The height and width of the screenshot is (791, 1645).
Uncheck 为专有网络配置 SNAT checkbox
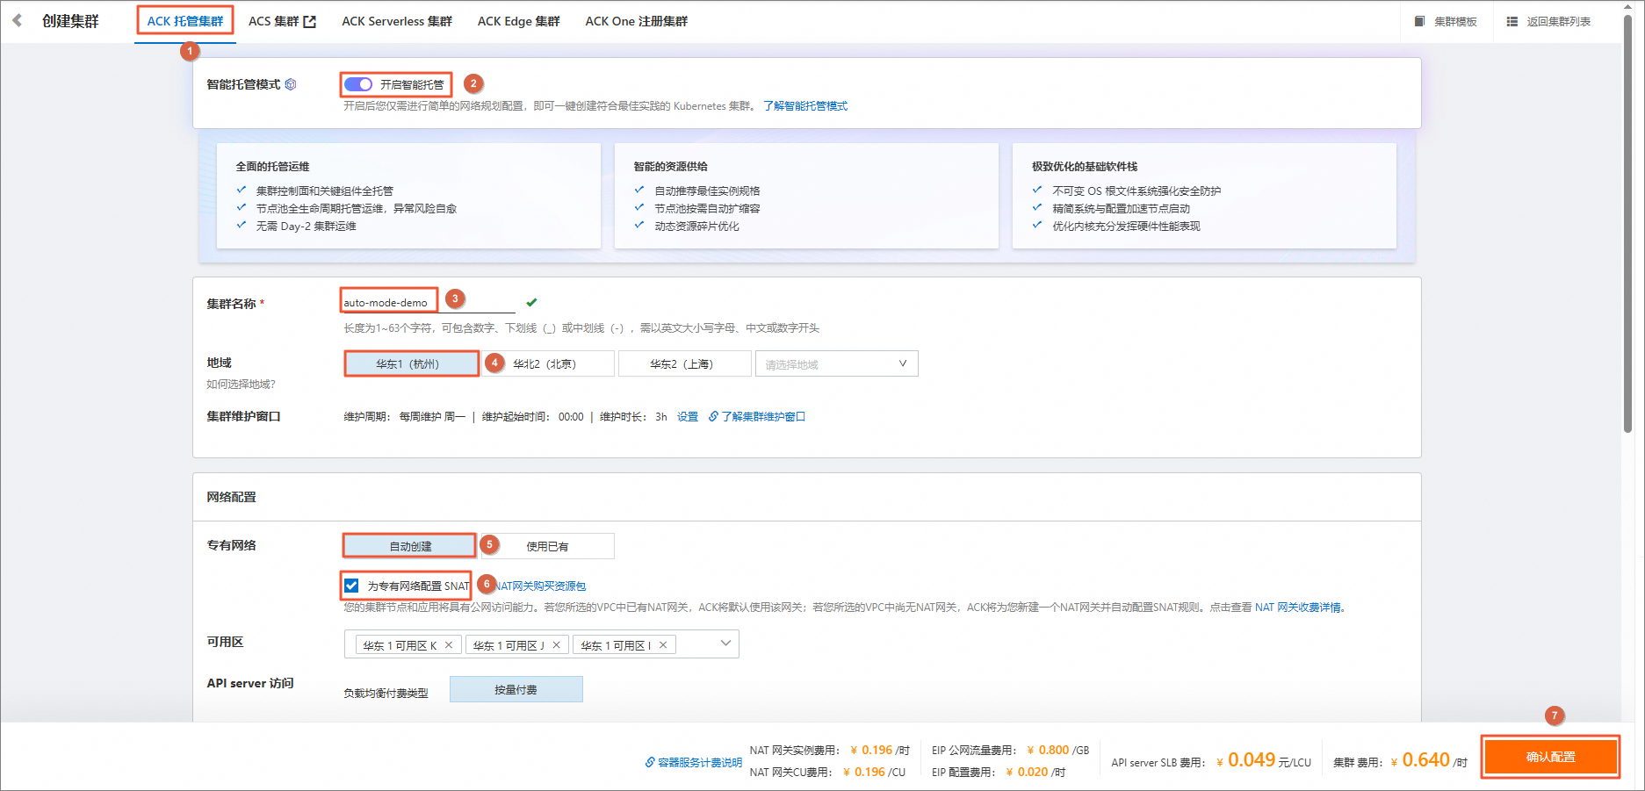point(351,586)
